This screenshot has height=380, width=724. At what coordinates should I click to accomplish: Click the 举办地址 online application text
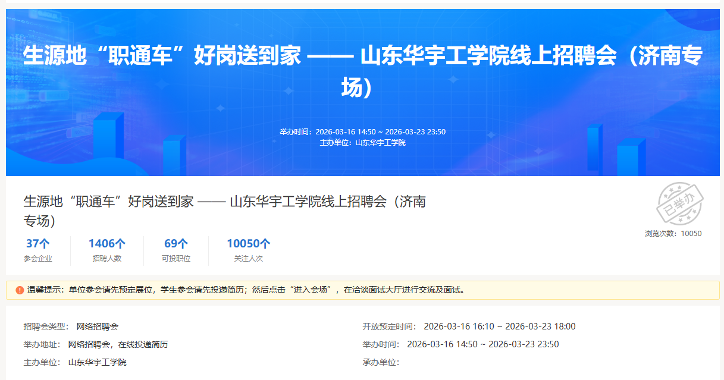click(x=118, y=344)
